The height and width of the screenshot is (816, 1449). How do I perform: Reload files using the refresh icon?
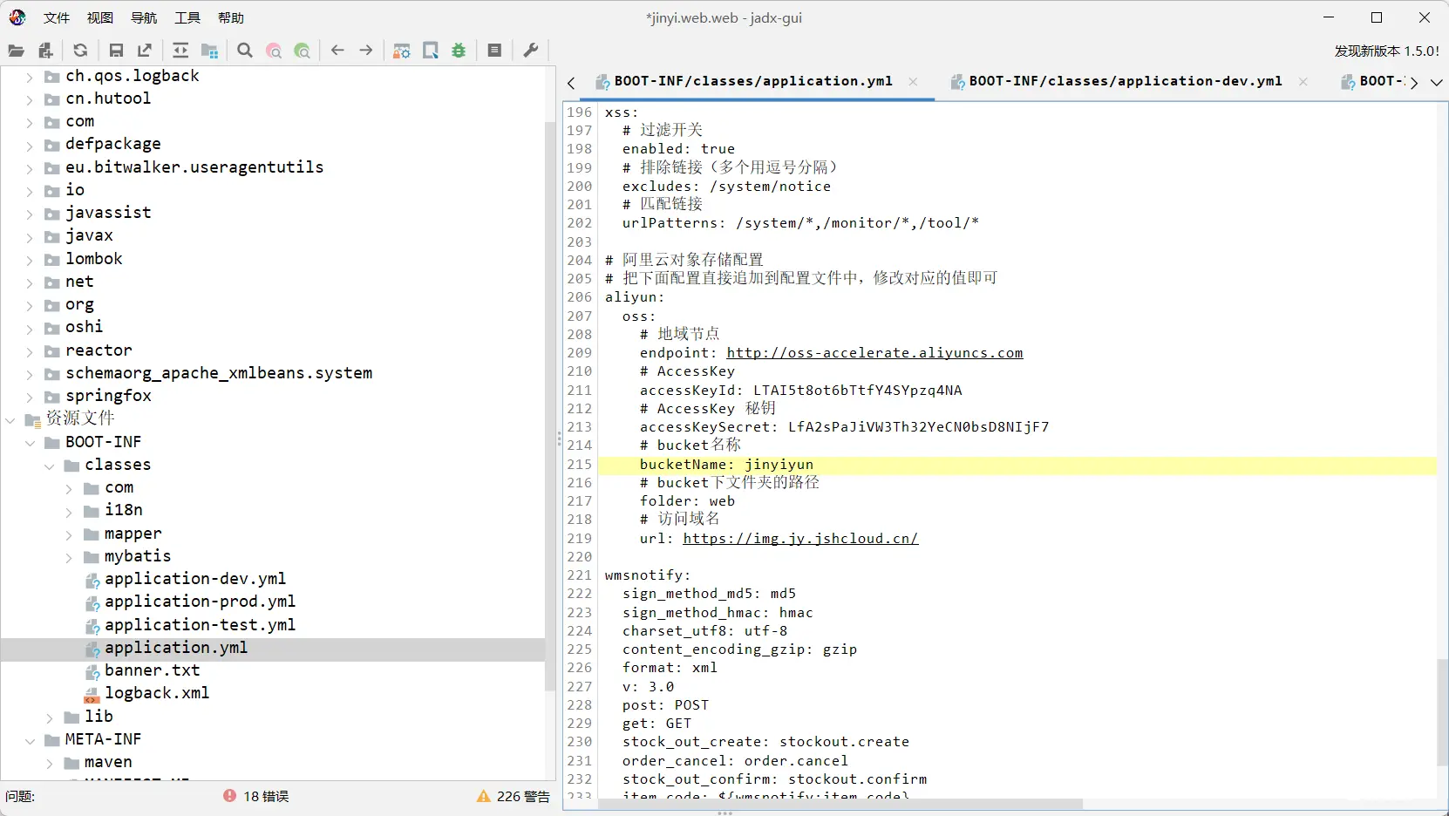tap(80, 51)
